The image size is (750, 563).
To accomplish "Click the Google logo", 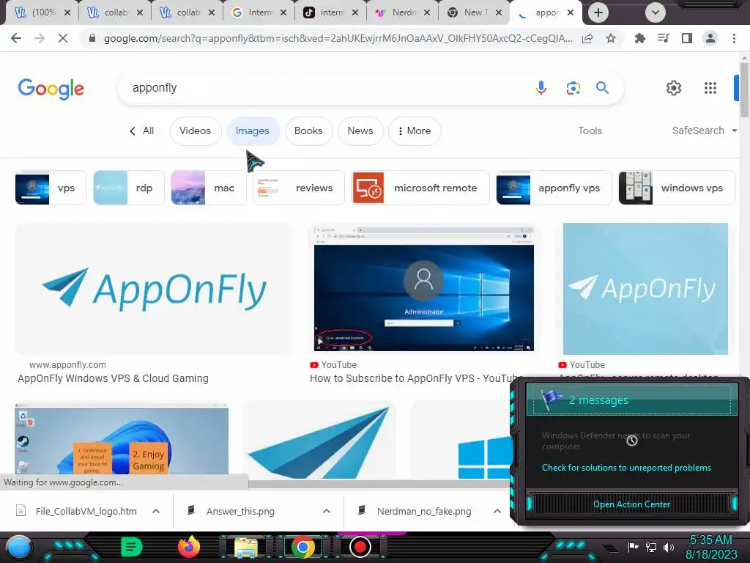I will coord(51,89).
